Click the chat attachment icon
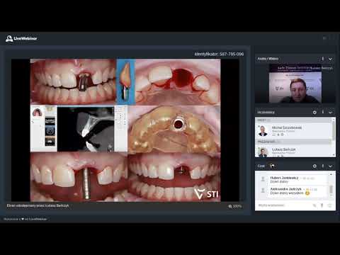 click(x=314, y=205)
